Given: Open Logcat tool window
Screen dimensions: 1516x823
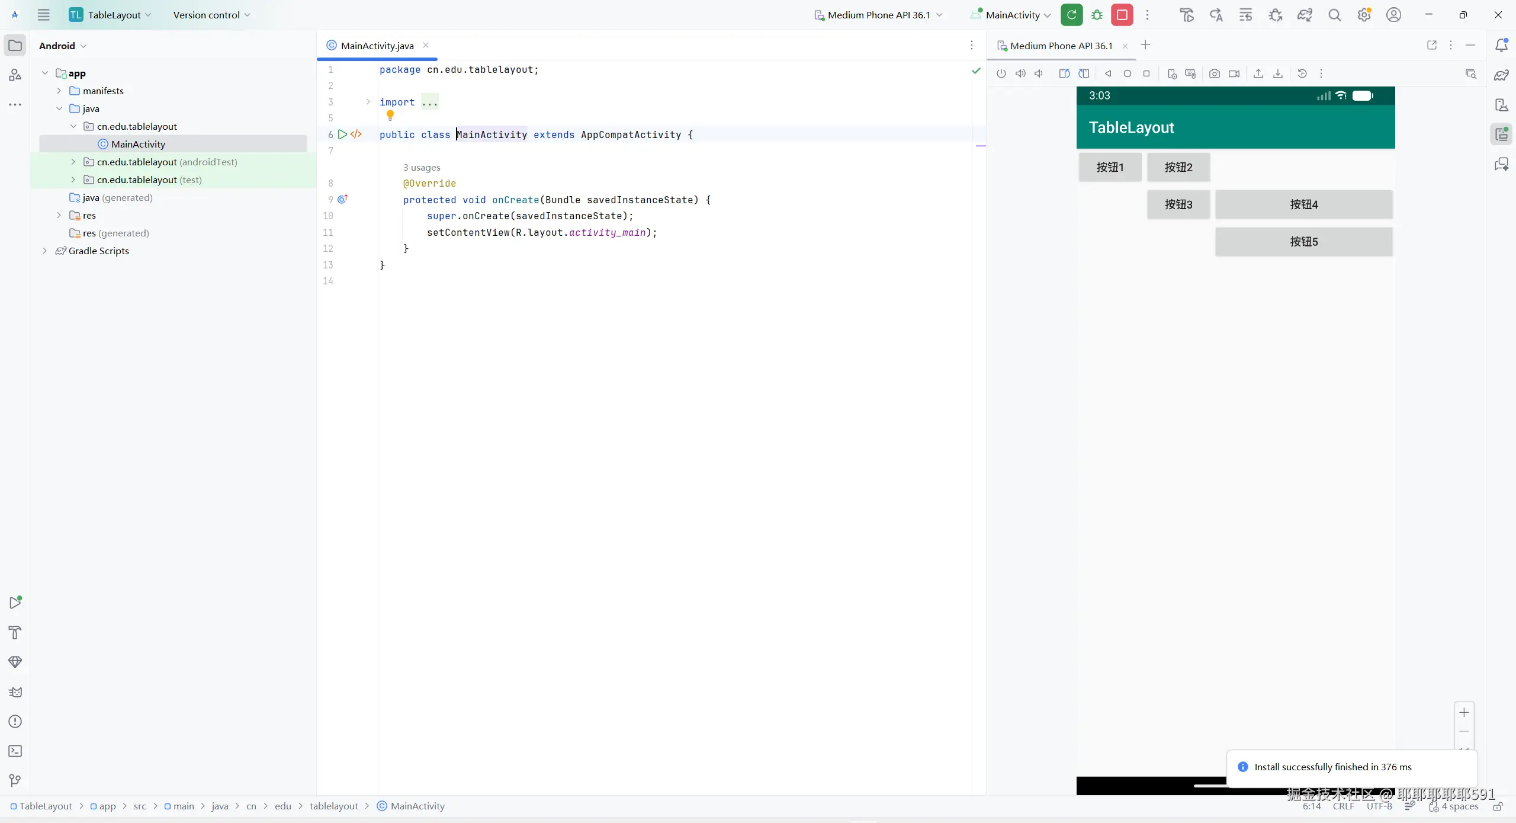Looking at the screenshot, I should 15,692.
